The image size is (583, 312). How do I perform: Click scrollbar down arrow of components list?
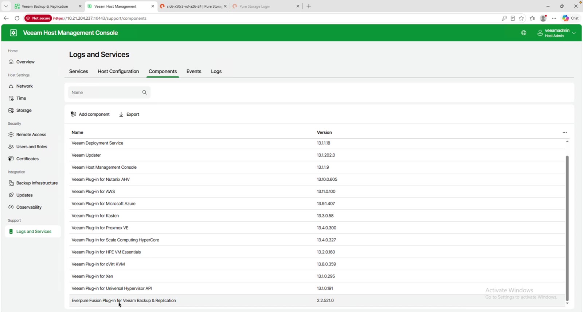click(567, 303)
